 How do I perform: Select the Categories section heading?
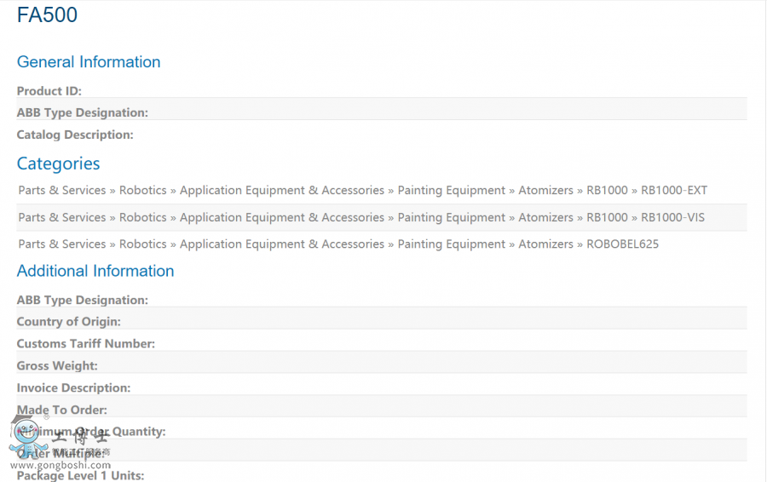point(58,164)
